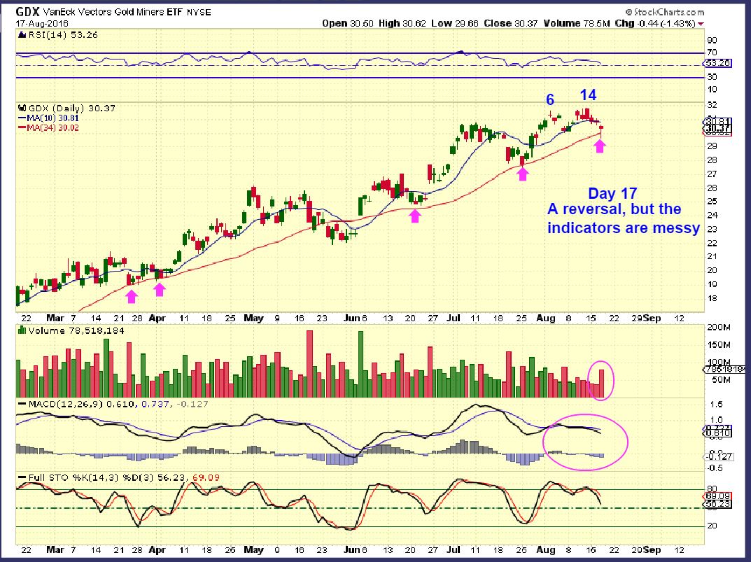Click the 17-Aug-2016 date label

click(42, 24)
